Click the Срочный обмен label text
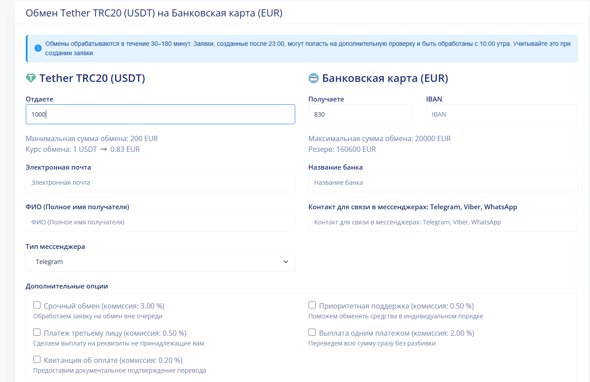This screenshot has width=590, height=382. (104, 306)
